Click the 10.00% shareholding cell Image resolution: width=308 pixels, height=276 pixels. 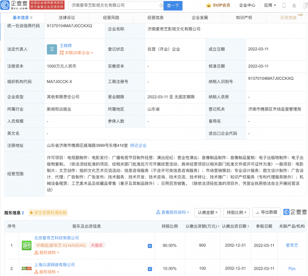(x=170, y=269)
